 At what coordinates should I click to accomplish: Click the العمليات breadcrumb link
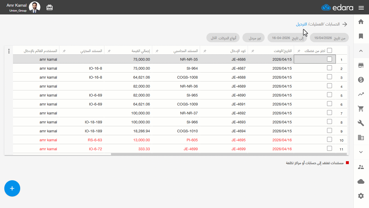tap(316, 24)
